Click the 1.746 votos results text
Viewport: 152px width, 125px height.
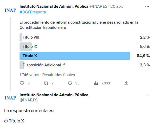[29, 75]
